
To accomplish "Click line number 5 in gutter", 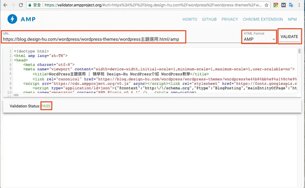I will [x=10, y=69].
